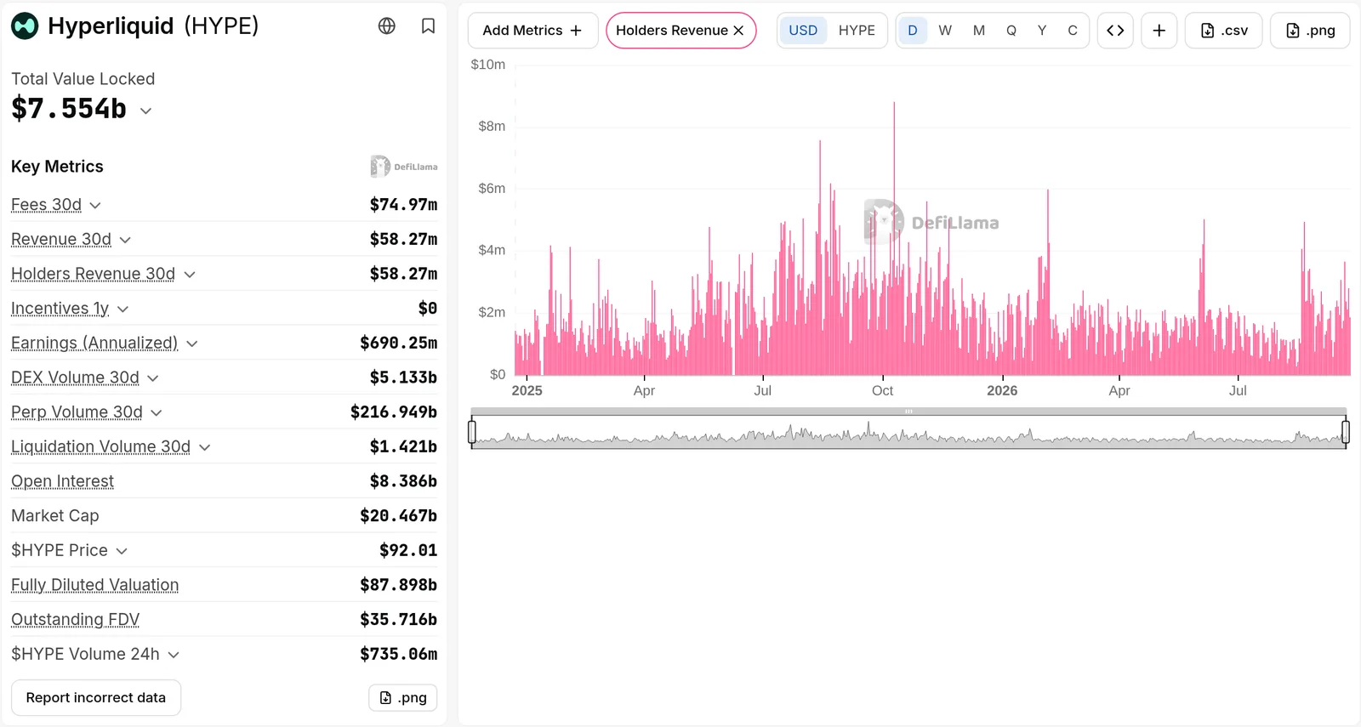
Task: Select weekly (W) chart grouping
Action: click(x=945, y=31)
